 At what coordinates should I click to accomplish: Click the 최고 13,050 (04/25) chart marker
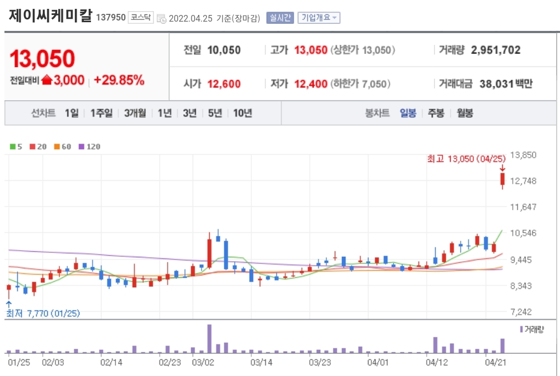pyautogui.click(x=466, y=159)
